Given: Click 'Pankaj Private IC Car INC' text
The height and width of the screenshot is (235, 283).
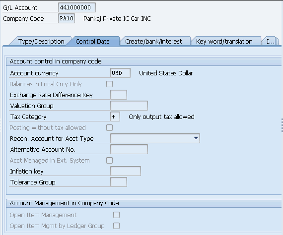Looking at the screenshot, I should click(117, 18).
